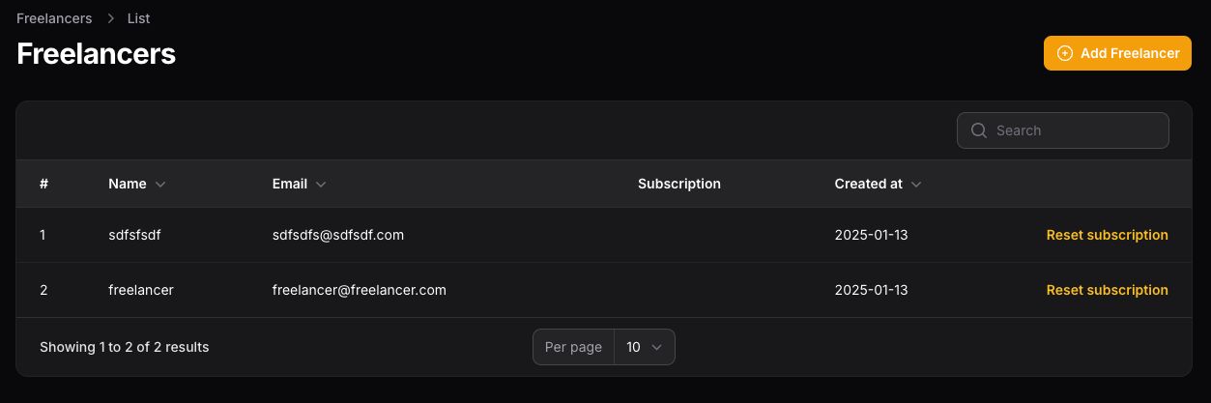Click the magnifying glass search icon
The width and height of the screenshot is (1211, 403).
click(979, 130)
